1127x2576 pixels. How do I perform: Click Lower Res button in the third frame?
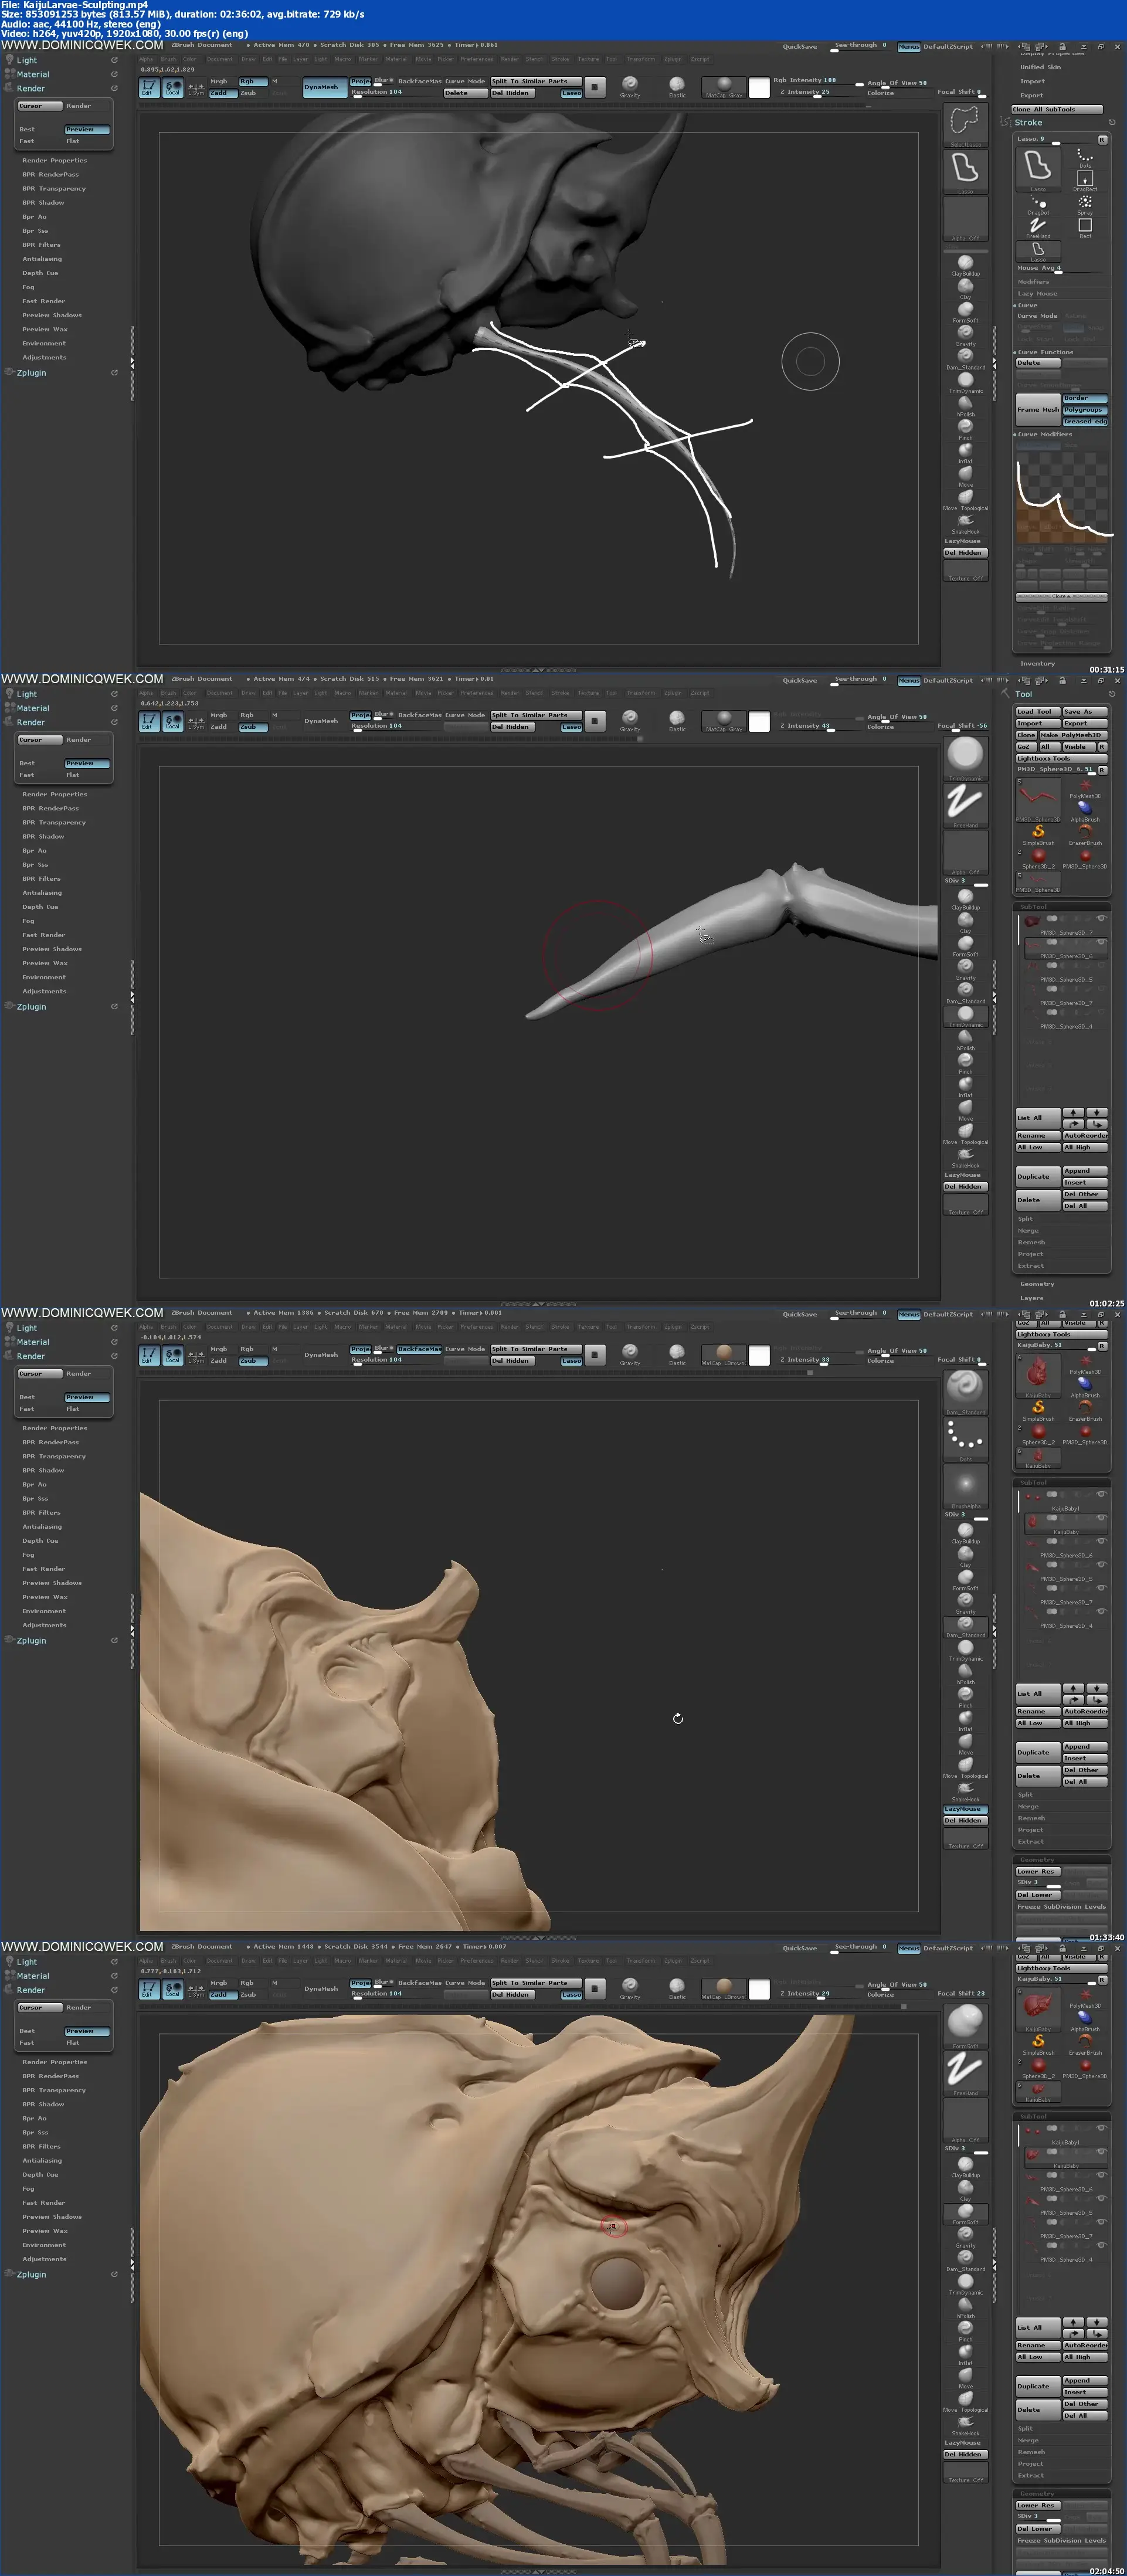coord(1038,1871)
